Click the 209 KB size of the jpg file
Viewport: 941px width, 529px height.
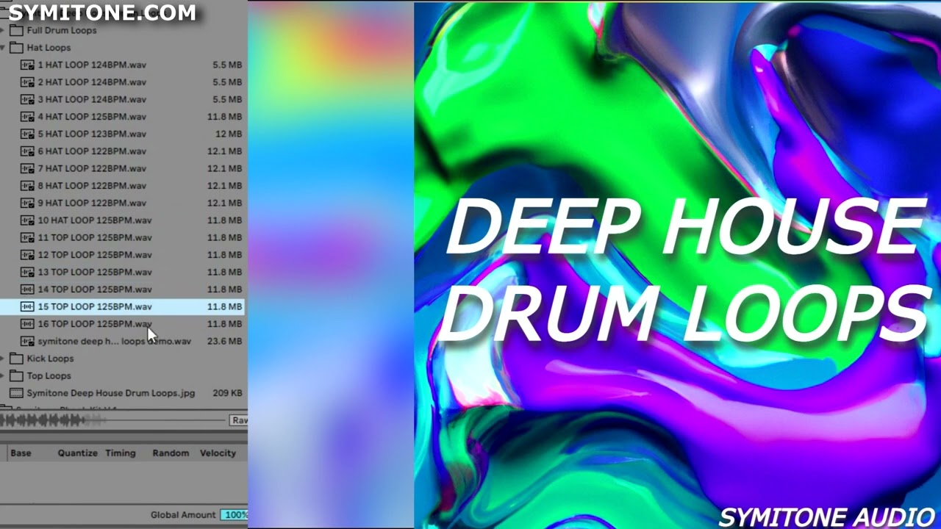227,393
